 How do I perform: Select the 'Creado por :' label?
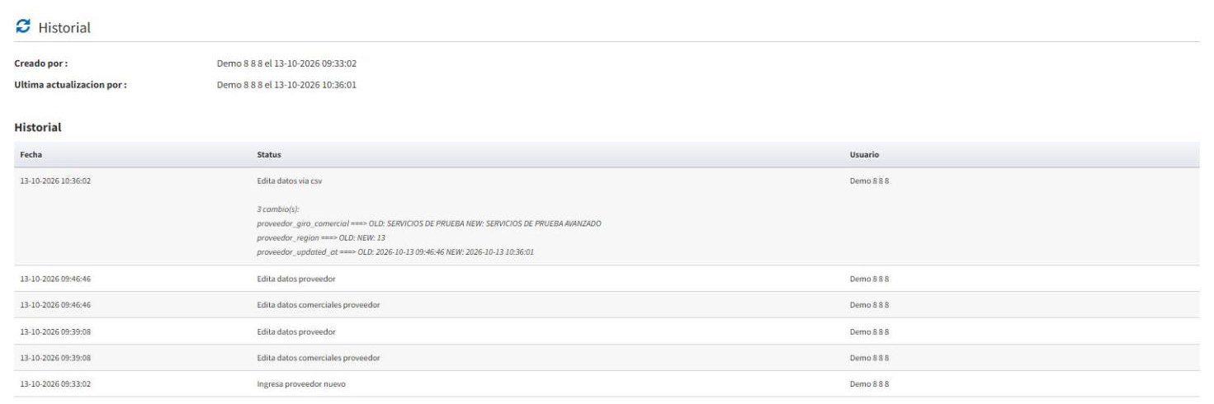[x=41, y=63]
